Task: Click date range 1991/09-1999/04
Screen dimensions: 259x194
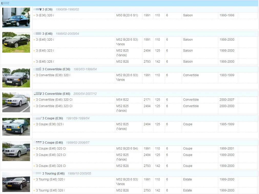Action: pyautogui.click(x=78, y=118)
